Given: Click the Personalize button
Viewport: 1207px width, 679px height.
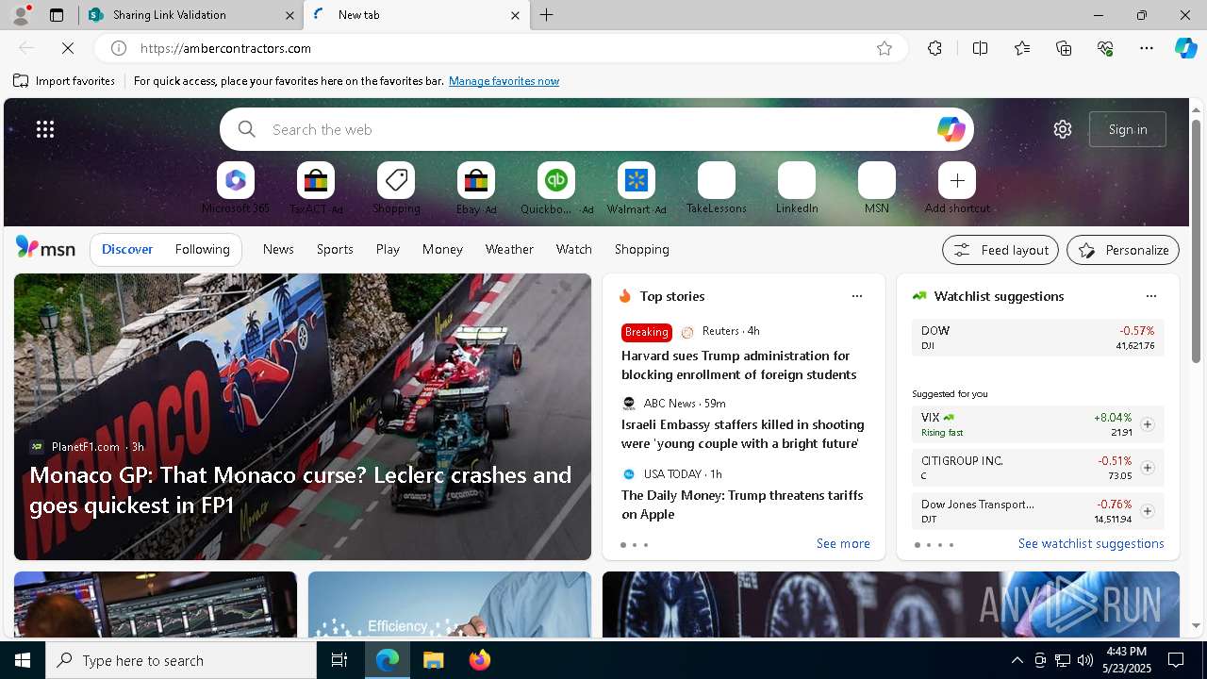Looking at the screenshot, I should (1123, 250).
